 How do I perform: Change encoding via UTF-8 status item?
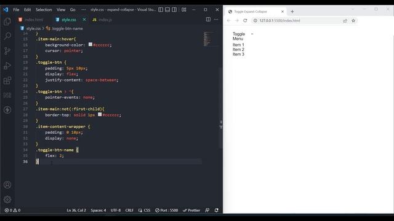[116, 210]
